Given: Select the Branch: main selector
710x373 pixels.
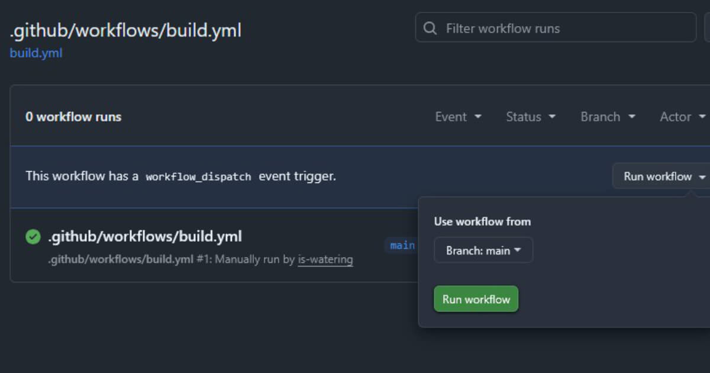Looking at the screenshot, I should pos(483,250).
